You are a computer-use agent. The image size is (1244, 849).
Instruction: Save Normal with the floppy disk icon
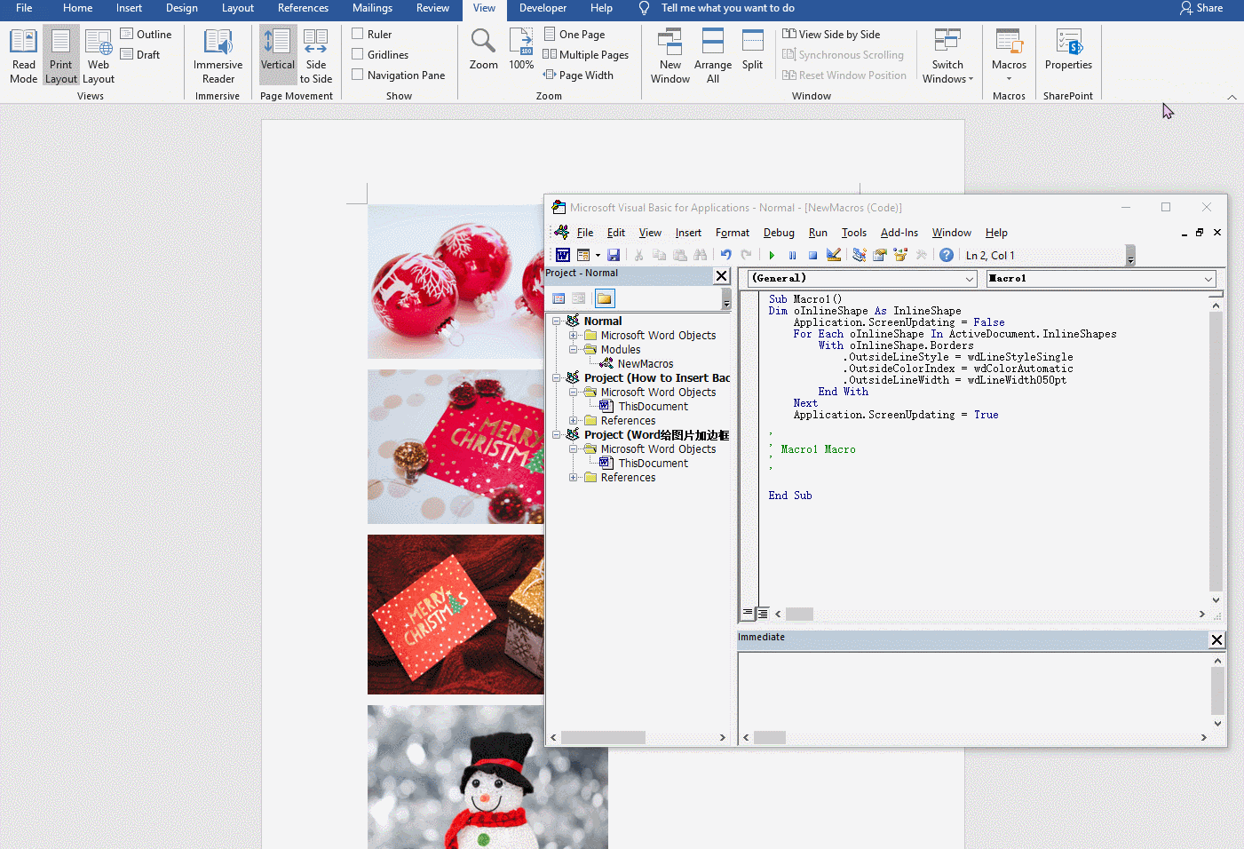click(x=614, y=255)
